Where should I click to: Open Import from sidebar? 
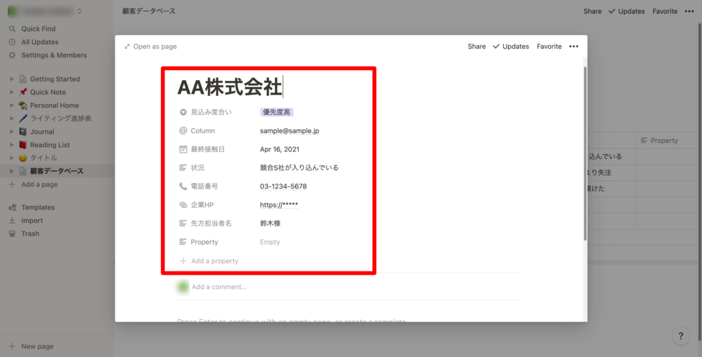point(32,221)
